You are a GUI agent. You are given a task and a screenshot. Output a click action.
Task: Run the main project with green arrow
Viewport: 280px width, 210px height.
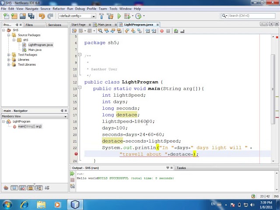coord(119,16)
